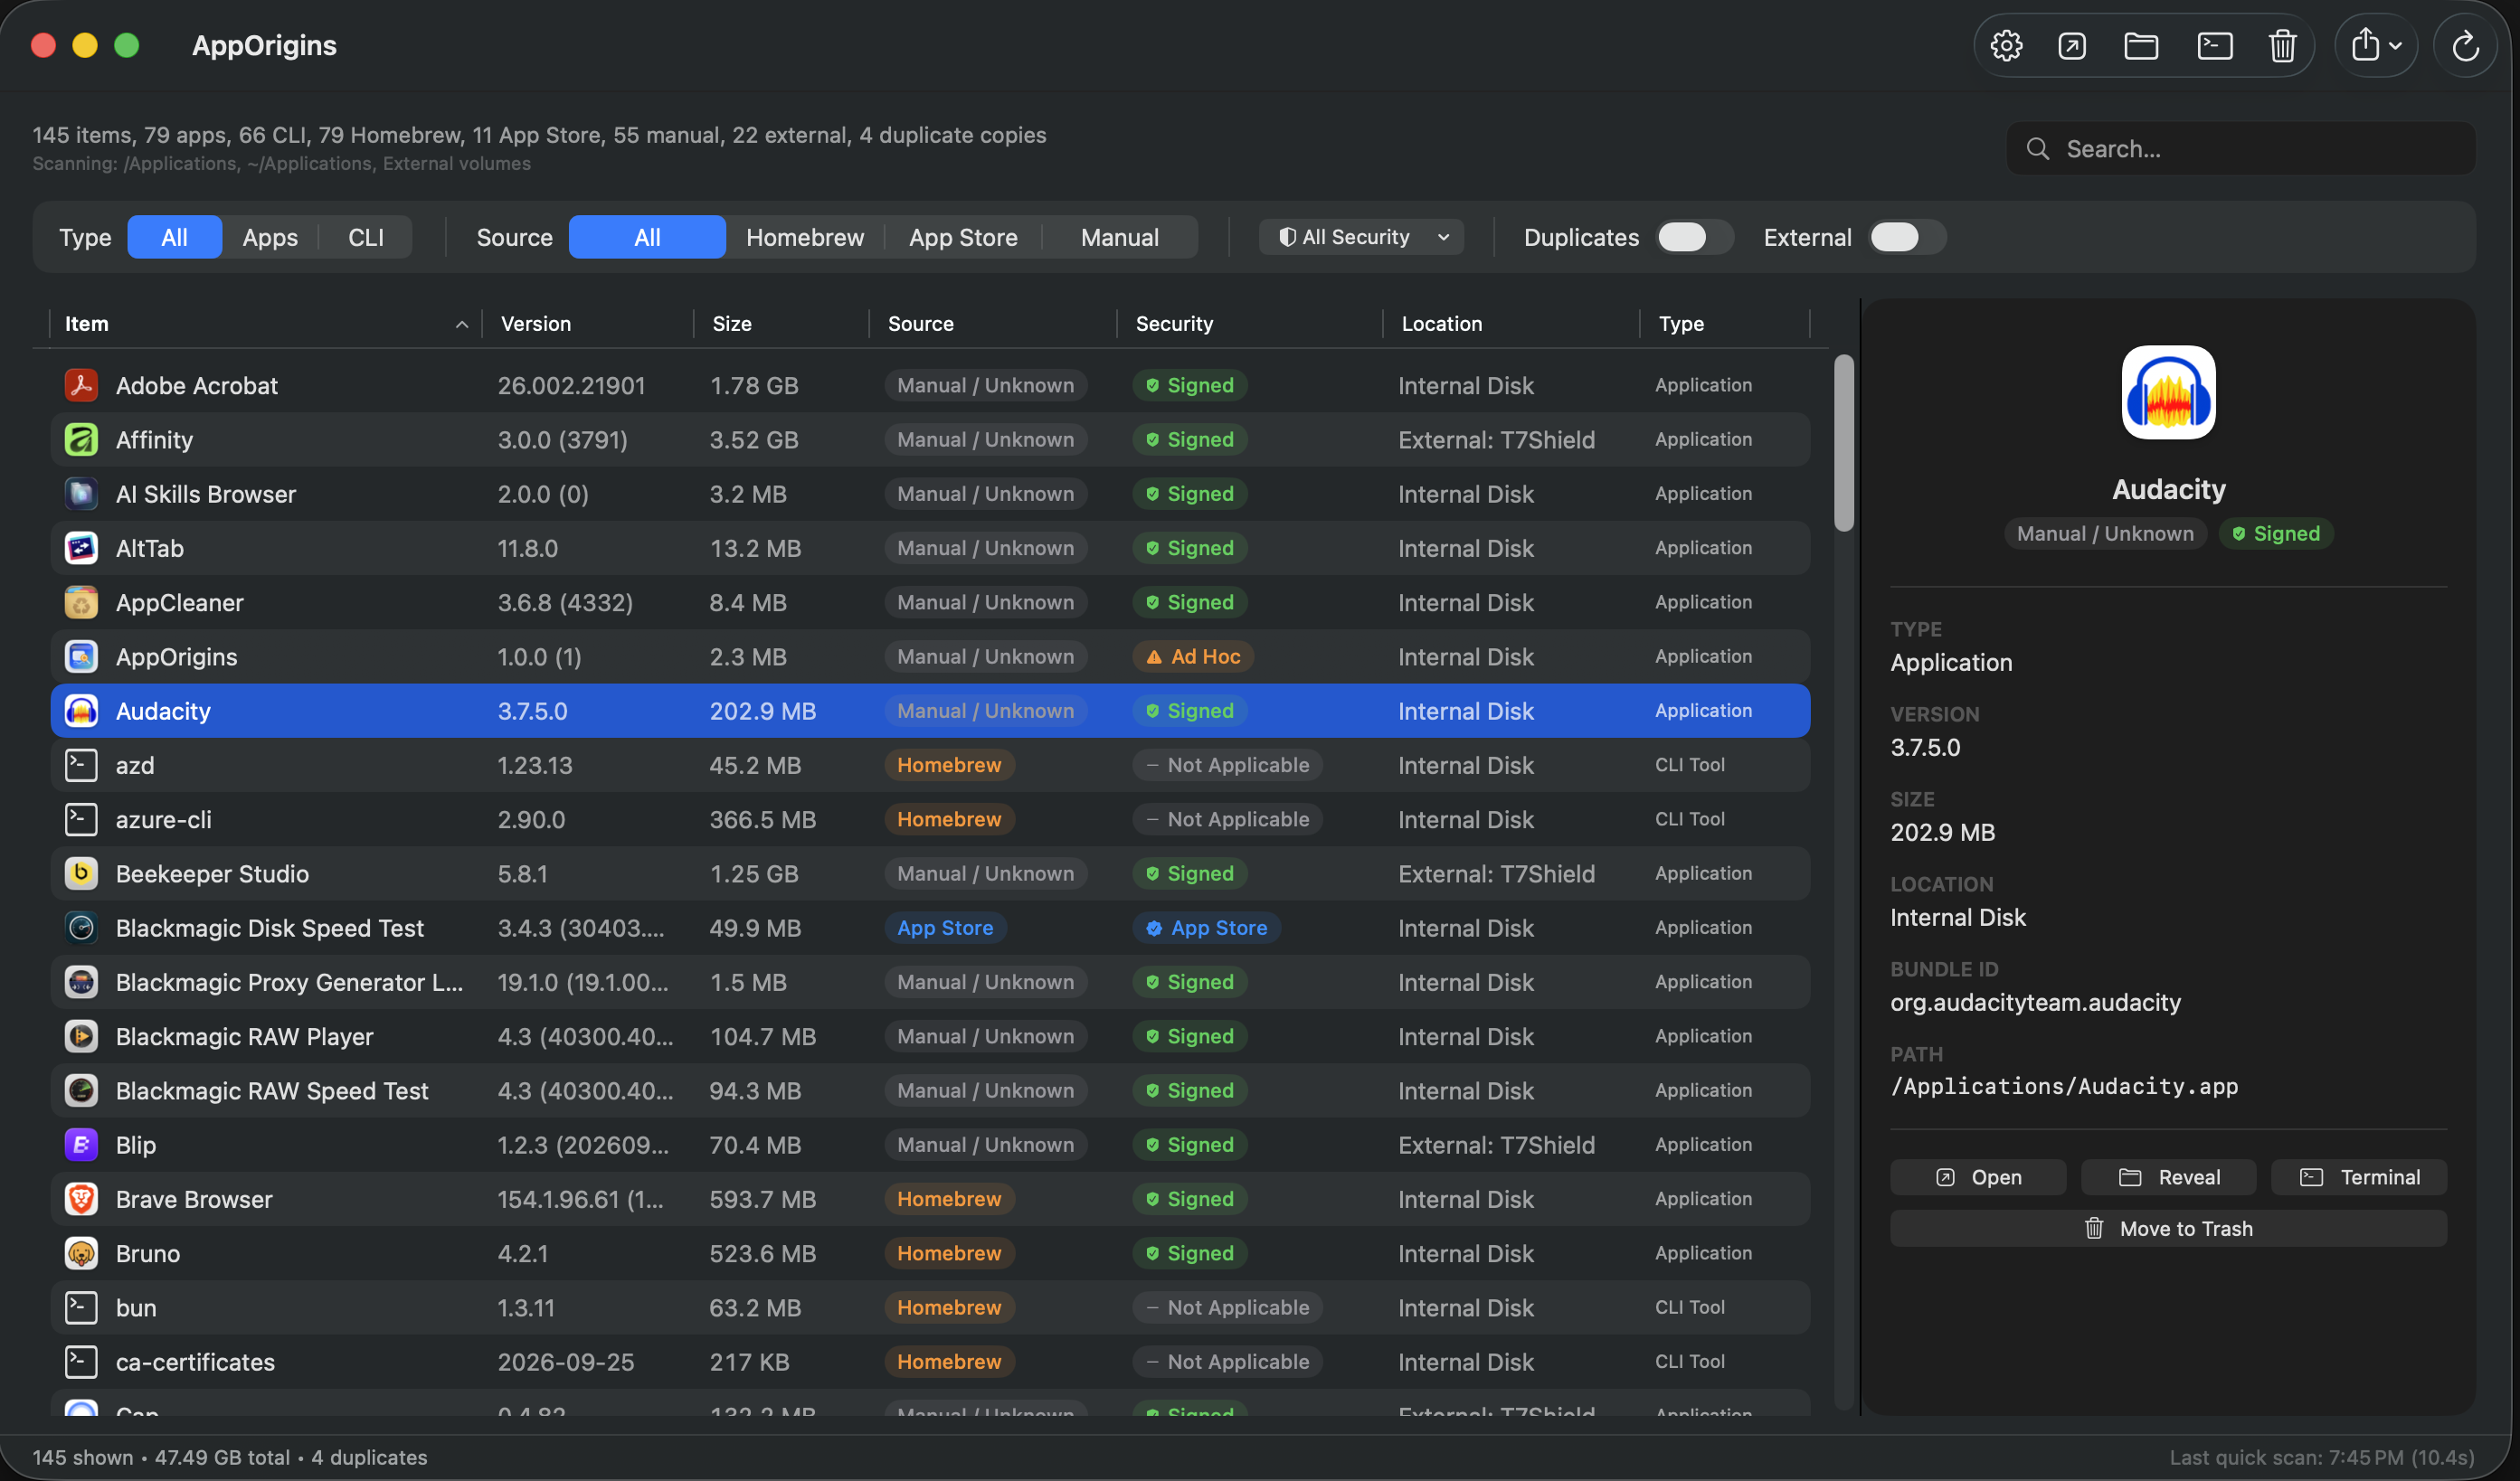Select the Blackmagic Disk Speed Test row
Screen dimensions: 2520x1481
930,929
